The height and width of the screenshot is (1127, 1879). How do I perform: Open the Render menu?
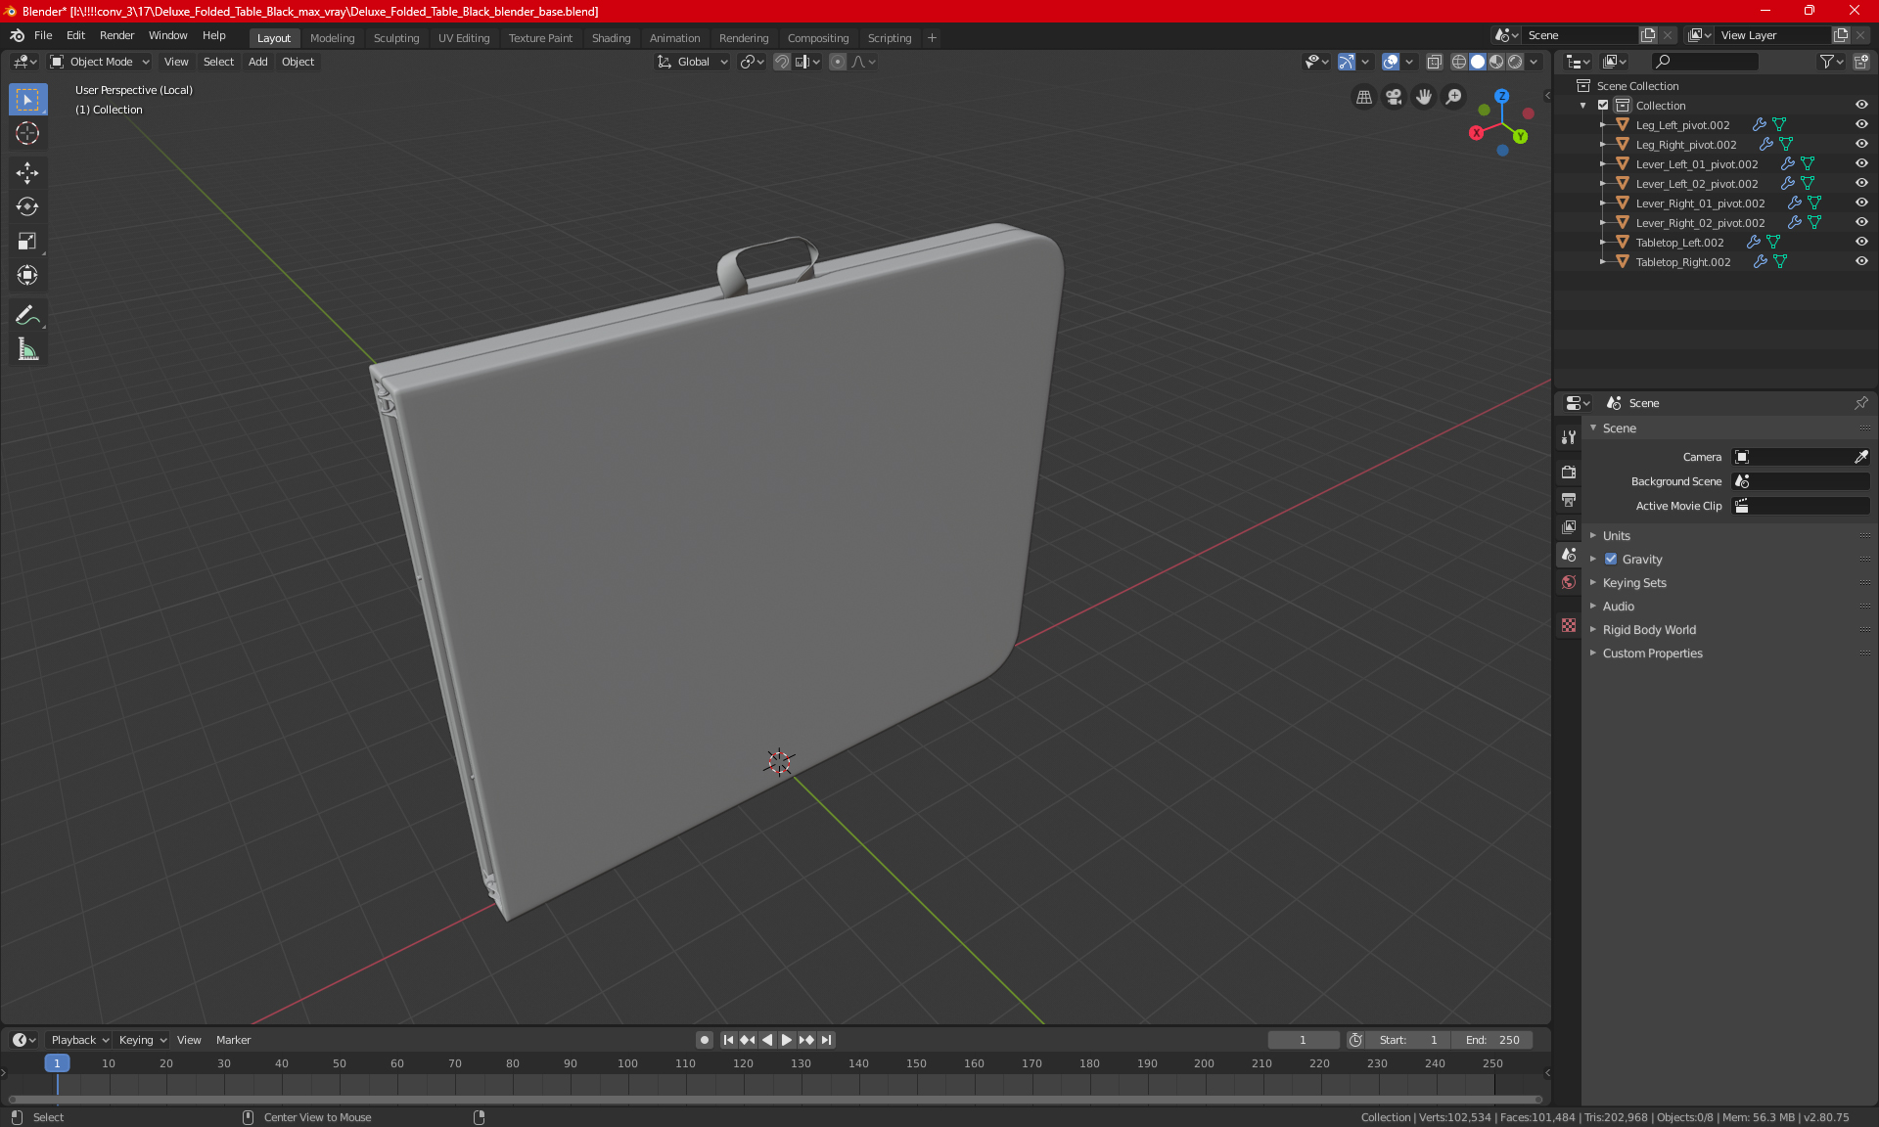click(x=116, y=35)
